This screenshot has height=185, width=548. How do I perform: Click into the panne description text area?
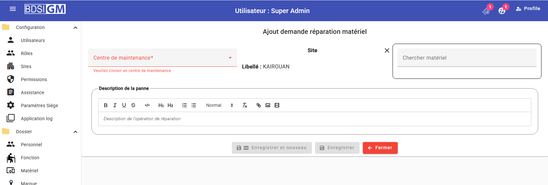(x=315, y=119)
